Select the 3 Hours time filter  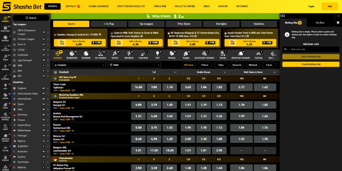click(x=205, y=65)
